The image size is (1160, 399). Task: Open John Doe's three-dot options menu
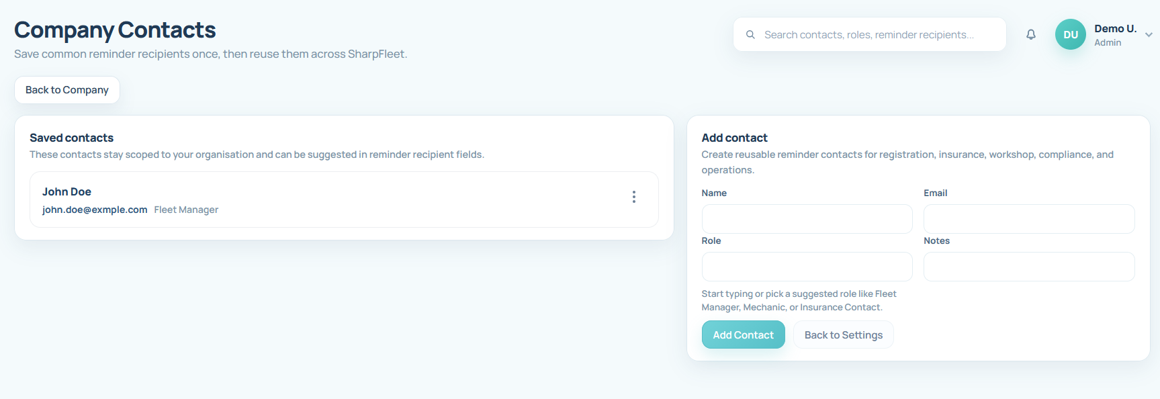[x=633, y=197]
